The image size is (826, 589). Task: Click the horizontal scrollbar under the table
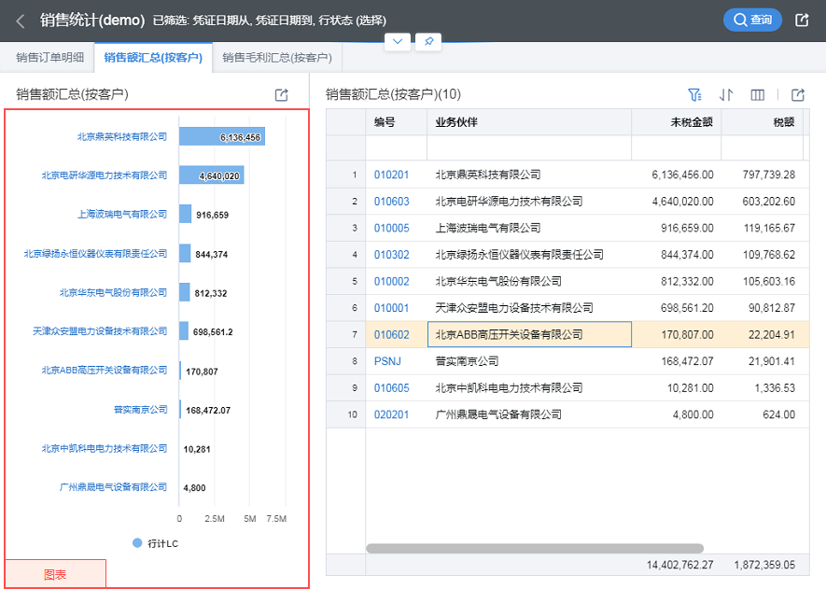pos(534,549)
